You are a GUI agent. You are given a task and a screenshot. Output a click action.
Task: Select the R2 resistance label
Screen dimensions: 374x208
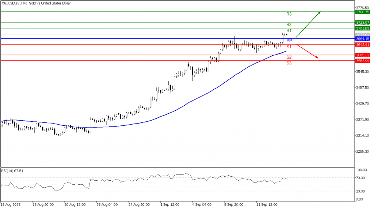[x=289, y=25]
